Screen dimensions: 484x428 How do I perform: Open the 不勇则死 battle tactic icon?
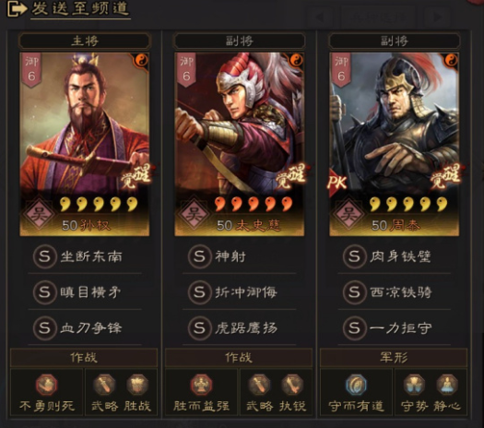(47, 385)
